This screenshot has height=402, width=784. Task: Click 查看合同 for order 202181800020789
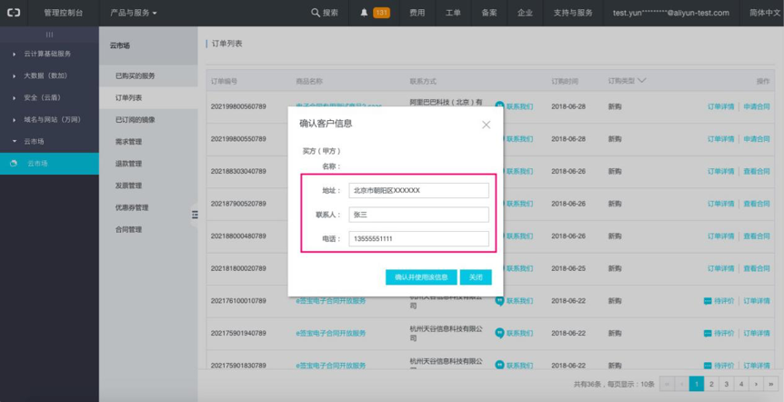tap(757, 268)
